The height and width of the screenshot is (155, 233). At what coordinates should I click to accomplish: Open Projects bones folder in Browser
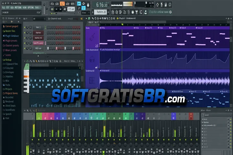(10, 93)
